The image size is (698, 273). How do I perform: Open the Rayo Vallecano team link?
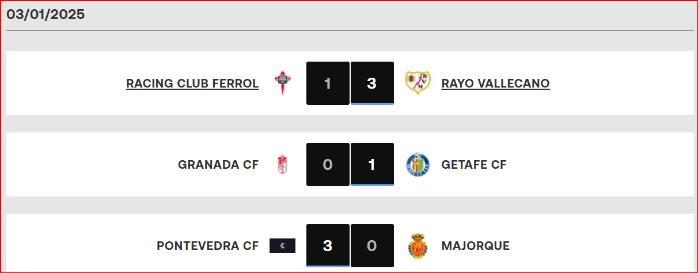click(x=495, y=84)
